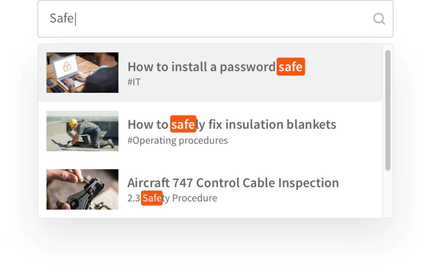Viewport: 431px width, 274px height.
Task: Click highlighted safe in insulation blankets title
Action: [x=183, y=124]
